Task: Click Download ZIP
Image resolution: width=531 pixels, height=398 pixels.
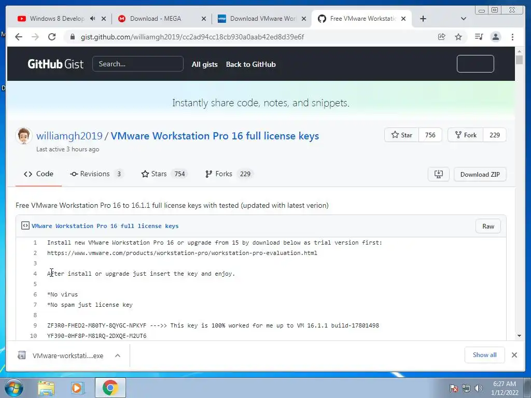Action: pyautogui.click(x=480, y=174)
